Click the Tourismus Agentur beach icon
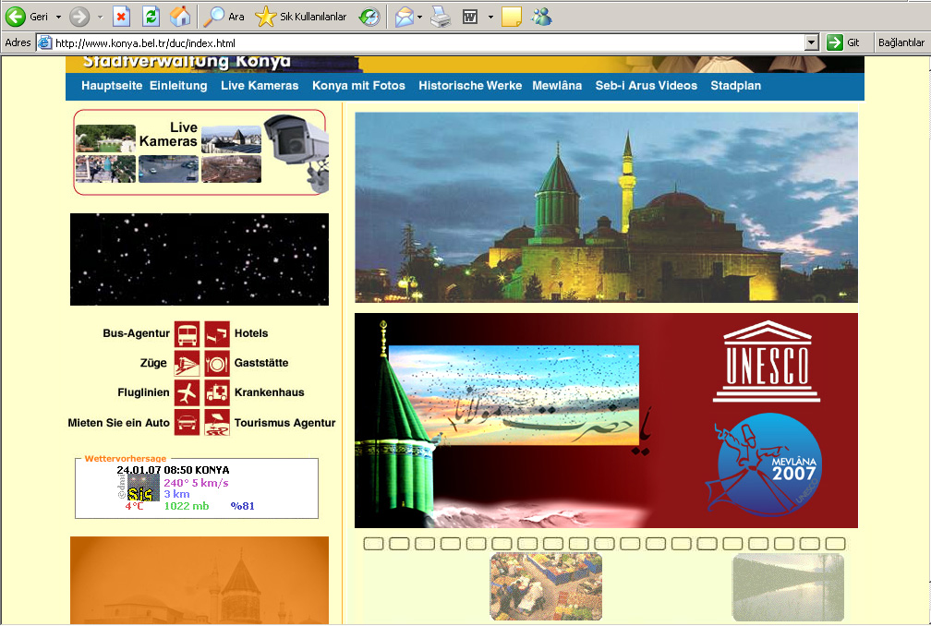The image size is (931, 626). (x=217, y=423)
